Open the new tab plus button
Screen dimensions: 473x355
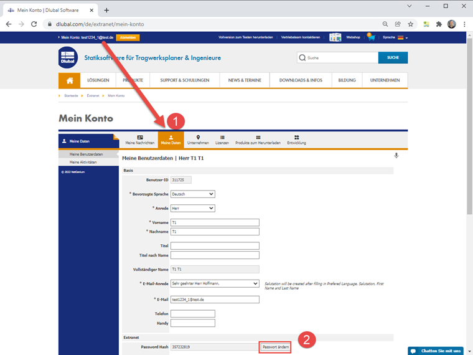point(106,10)
